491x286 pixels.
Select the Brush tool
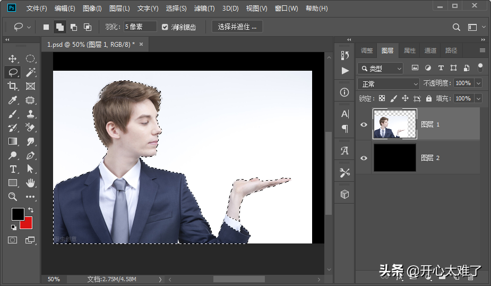pos(13,114)
